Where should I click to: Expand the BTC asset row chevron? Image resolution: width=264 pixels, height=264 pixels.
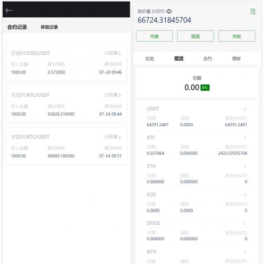click(245, 138)
